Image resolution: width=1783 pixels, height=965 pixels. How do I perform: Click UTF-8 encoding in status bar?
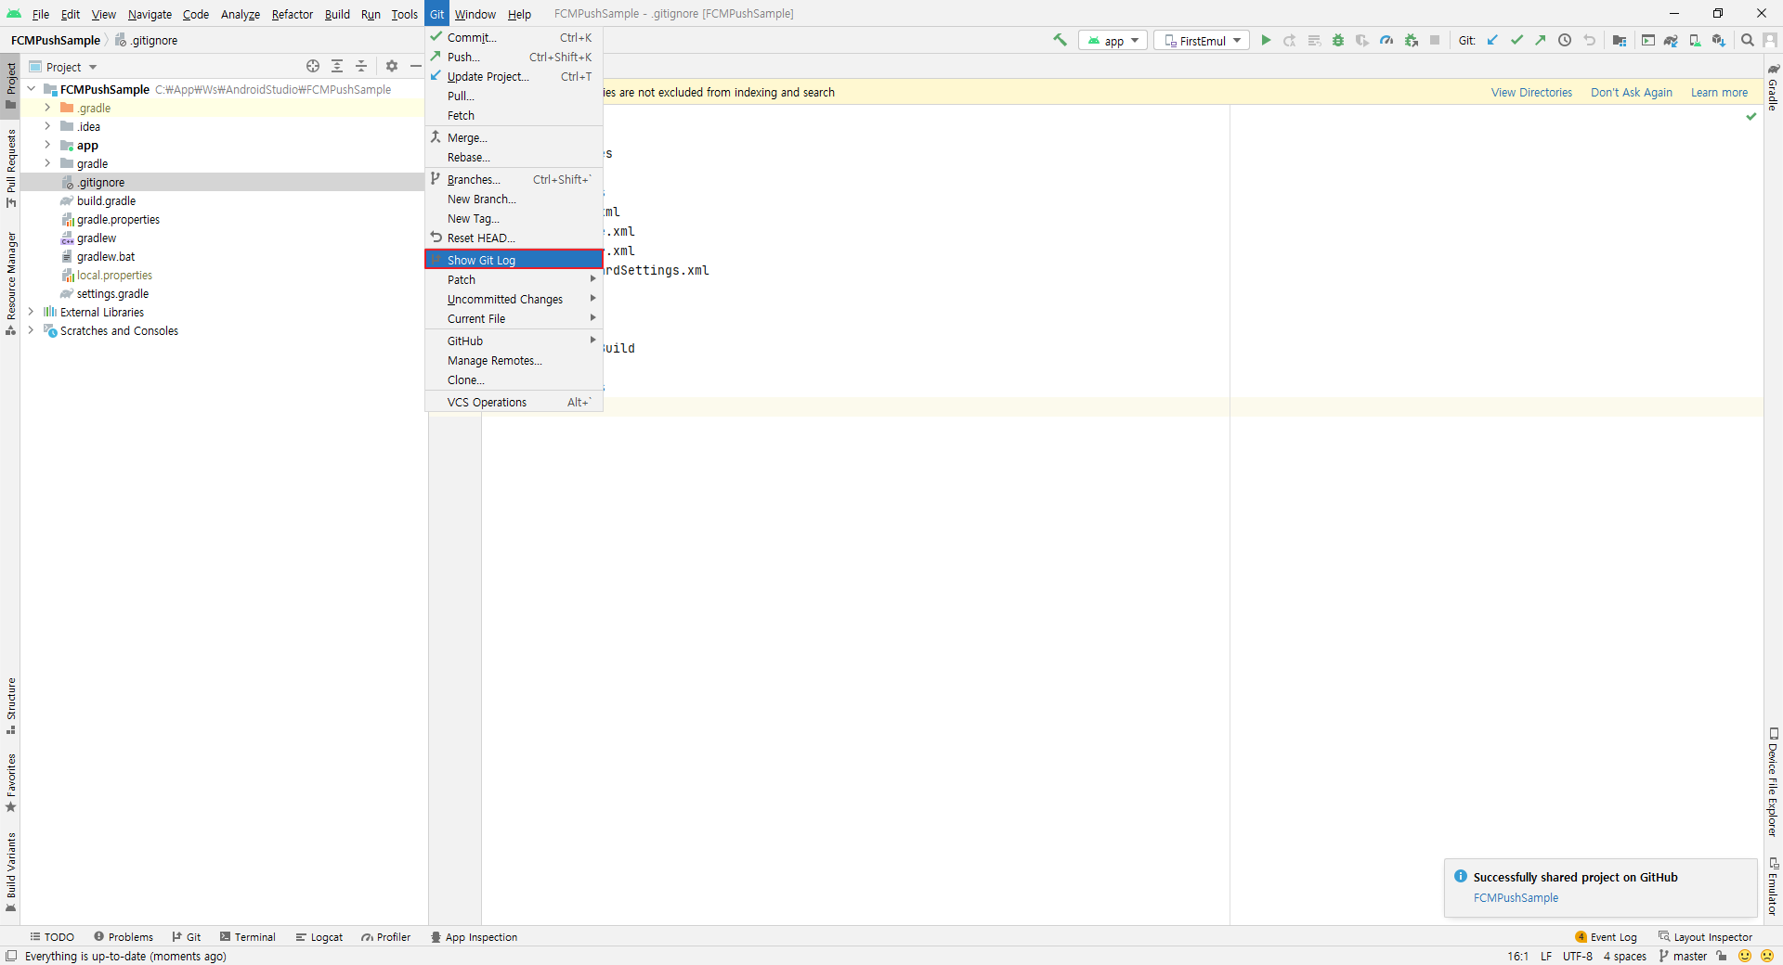[x=1577, y=956]
